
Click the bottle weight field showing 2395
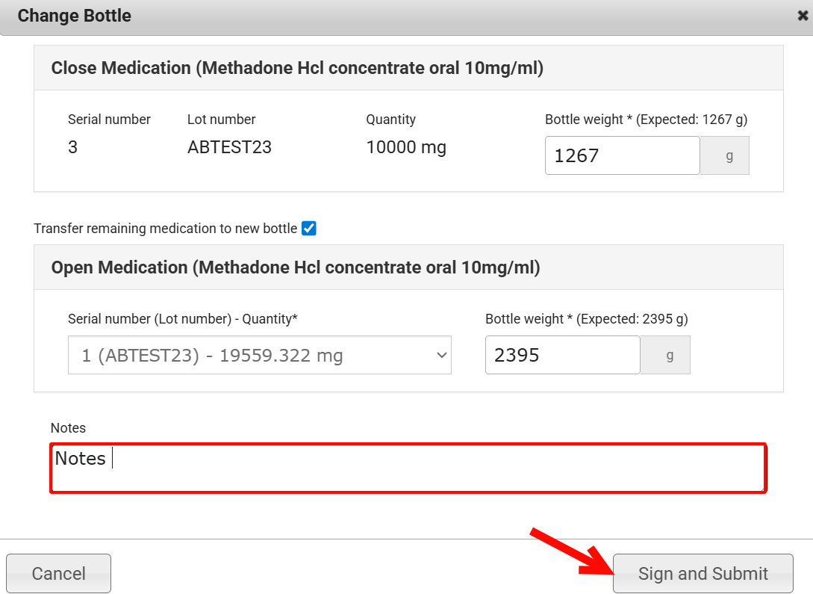coord(562,355)
